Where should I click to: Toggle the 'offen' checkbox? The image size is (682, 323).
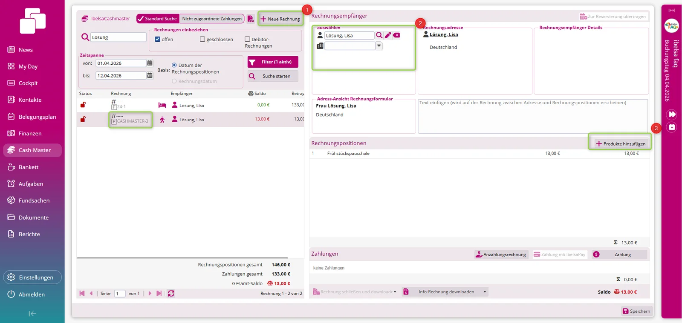(x=158, y=39)
